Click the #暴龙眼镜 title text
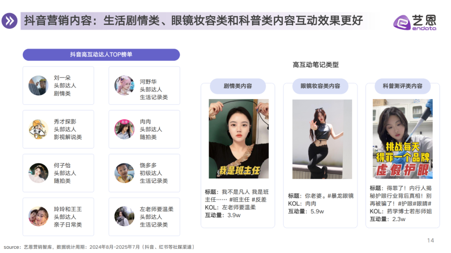The width and height of the screenshot is (451, 253). pyautogui.click(x=341, y=196)
